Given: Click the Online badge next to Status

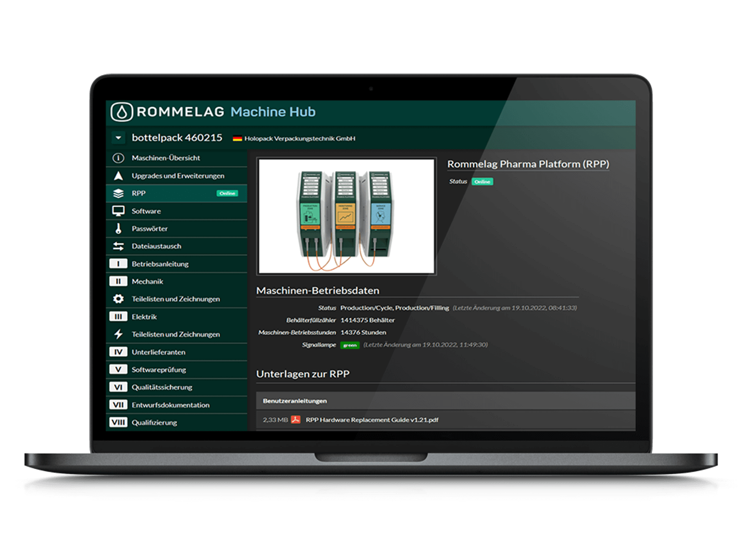Looking at the screenshot, I should (482, 181).
